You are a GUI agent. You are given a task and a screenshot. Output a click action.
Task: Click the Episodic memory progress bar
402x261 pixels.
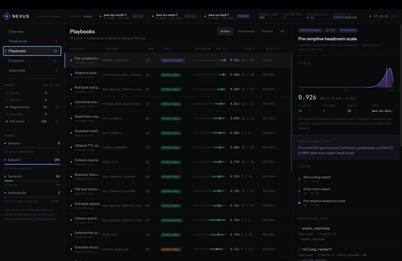[32, 164]
